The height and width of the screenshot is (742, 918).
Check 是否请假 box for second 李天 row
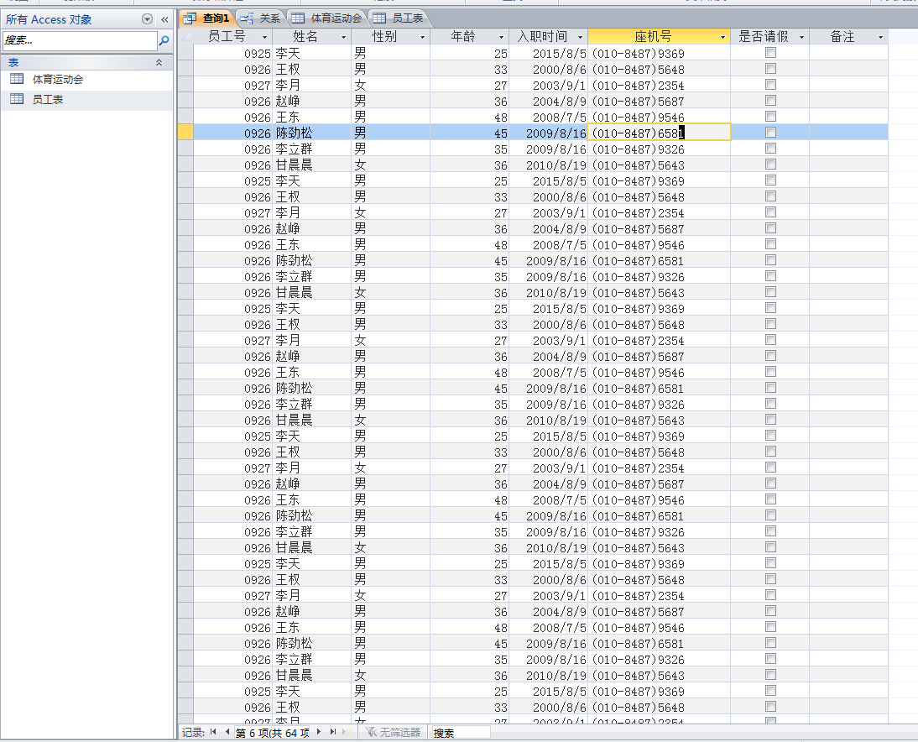coord(770,180)
